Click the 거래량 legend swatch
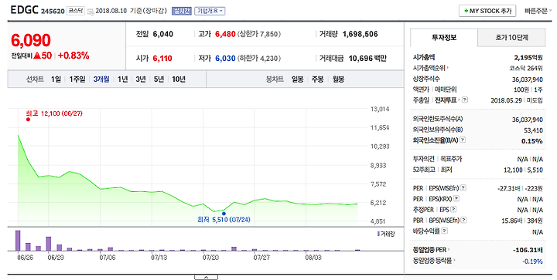Screen dimensions: 557x280 pos(378,234)
